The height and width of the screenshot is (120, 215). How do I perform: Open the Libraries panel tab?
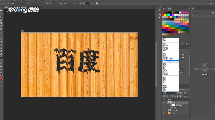pos(193,9)
